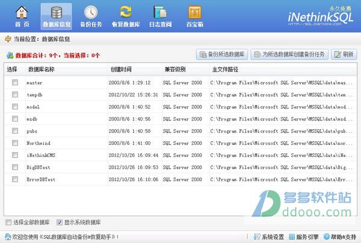Select the 数据库信息 label
361x243 pixels.
57,25
